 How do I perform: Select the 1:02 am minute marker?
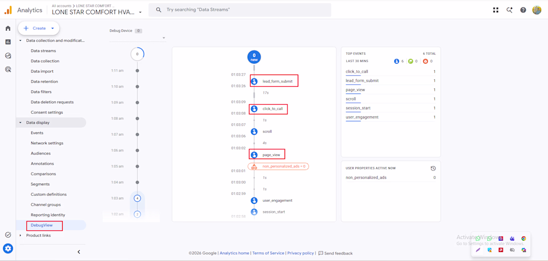click(137, 214)
